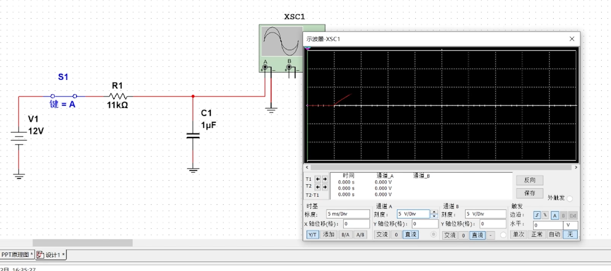611x271 pixels.
Task: Choose 正常 trigger mode
Action: [536, 234]
